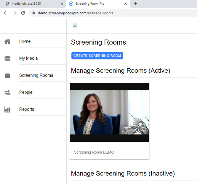Select the Screening Room Pro tab
Image resolution: width=197 pixels, height=184 pixels.
coord(98,4)
